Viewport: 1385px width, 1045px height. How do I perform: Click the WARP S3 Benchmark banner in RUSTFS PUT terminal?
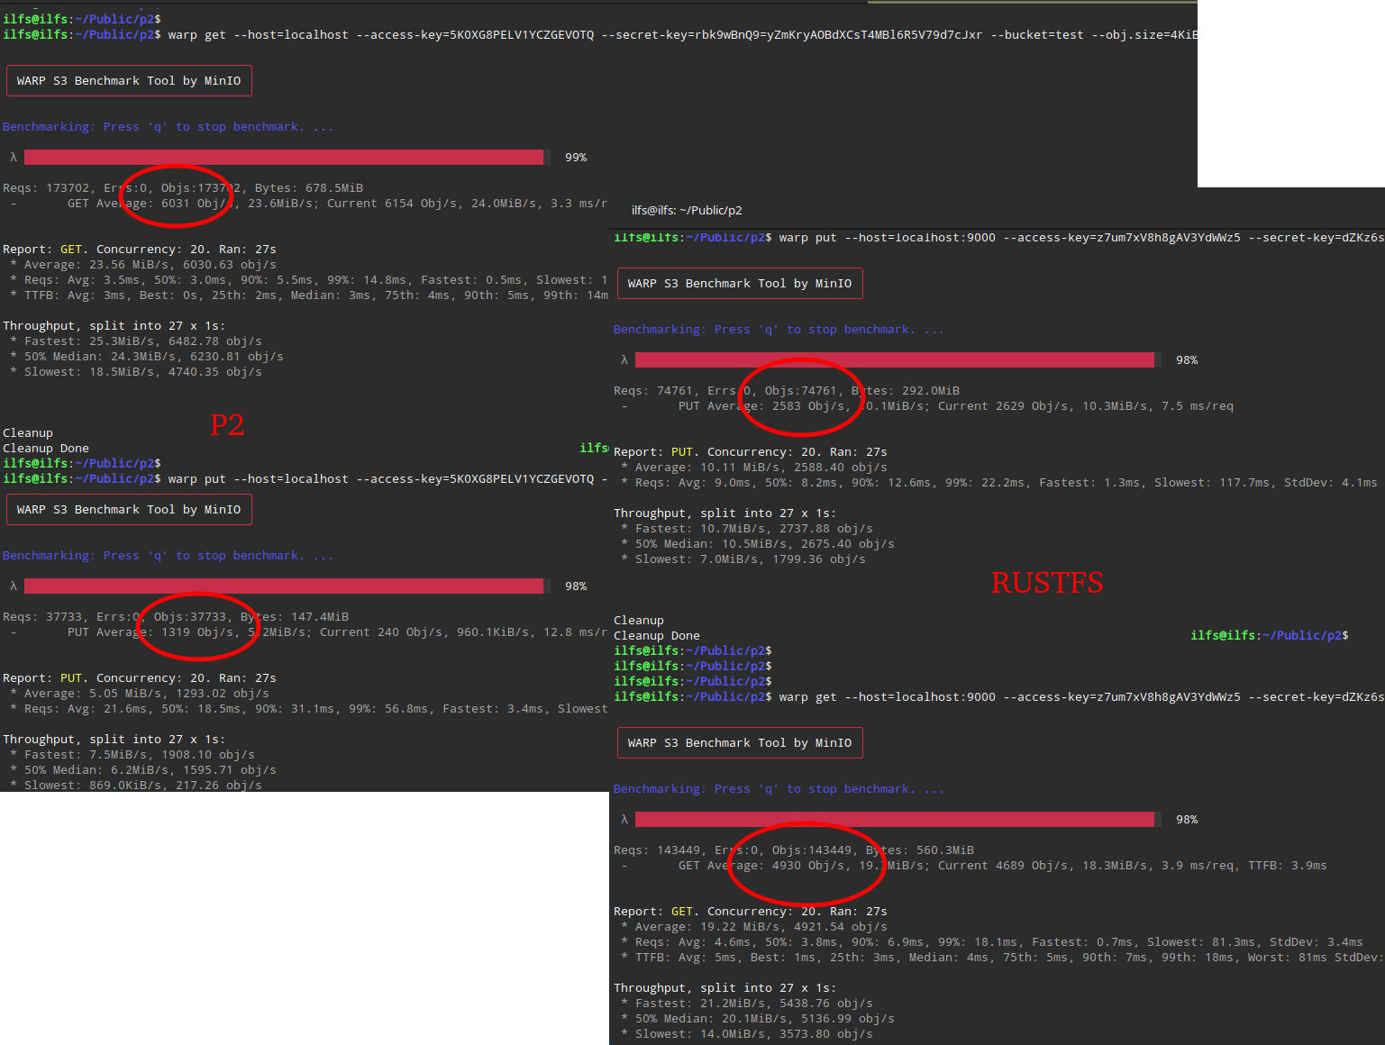point(739,283)
